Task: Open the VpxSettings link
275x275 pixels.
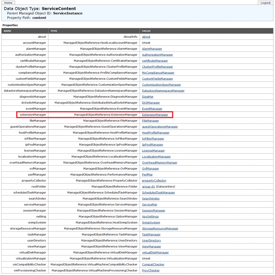Action: pos(150,216)
